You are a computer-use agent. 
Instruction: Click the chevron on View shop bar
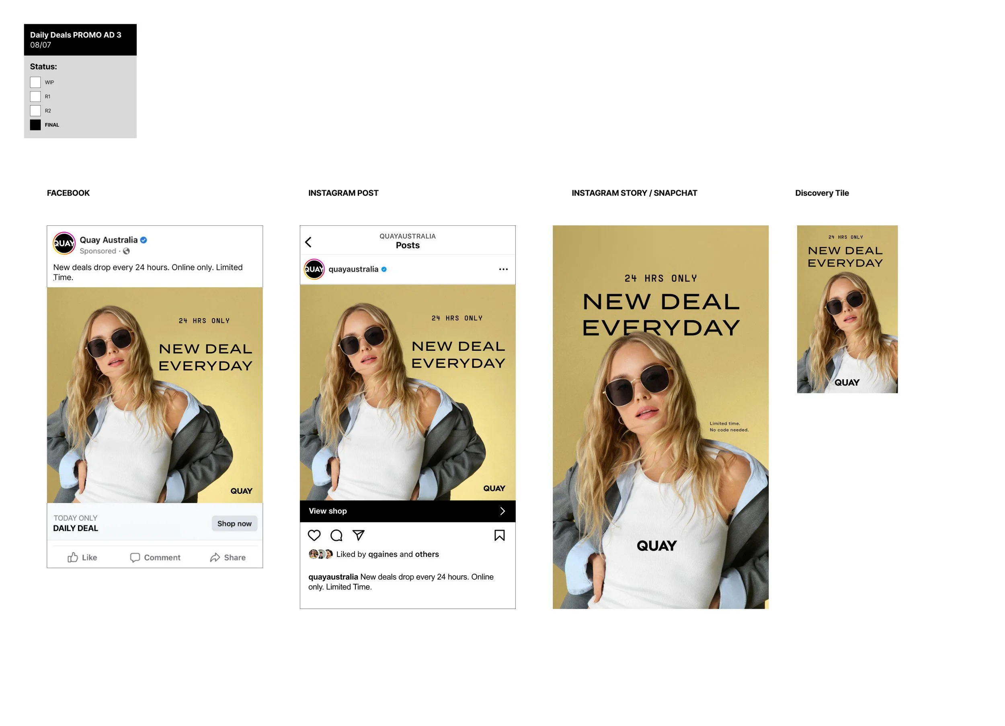pyautogui.click(x=502, y=511)
